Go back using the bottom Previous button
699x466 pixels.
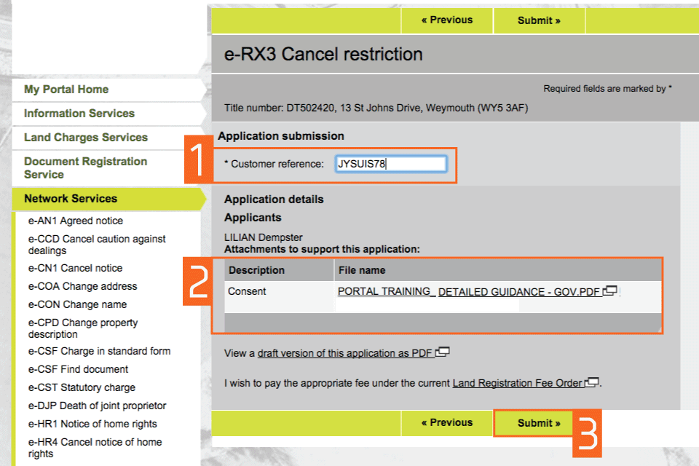click(446, 423)
